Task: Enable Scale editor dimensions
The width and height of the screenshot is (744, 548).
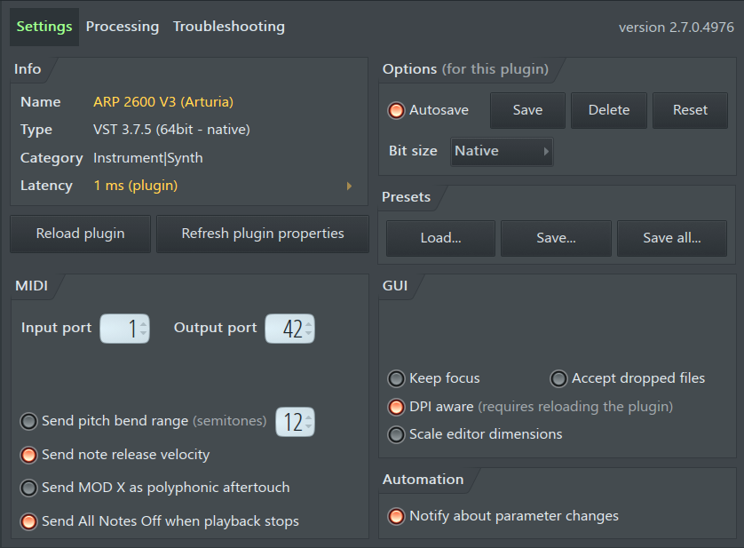Action: pos(396,434)
